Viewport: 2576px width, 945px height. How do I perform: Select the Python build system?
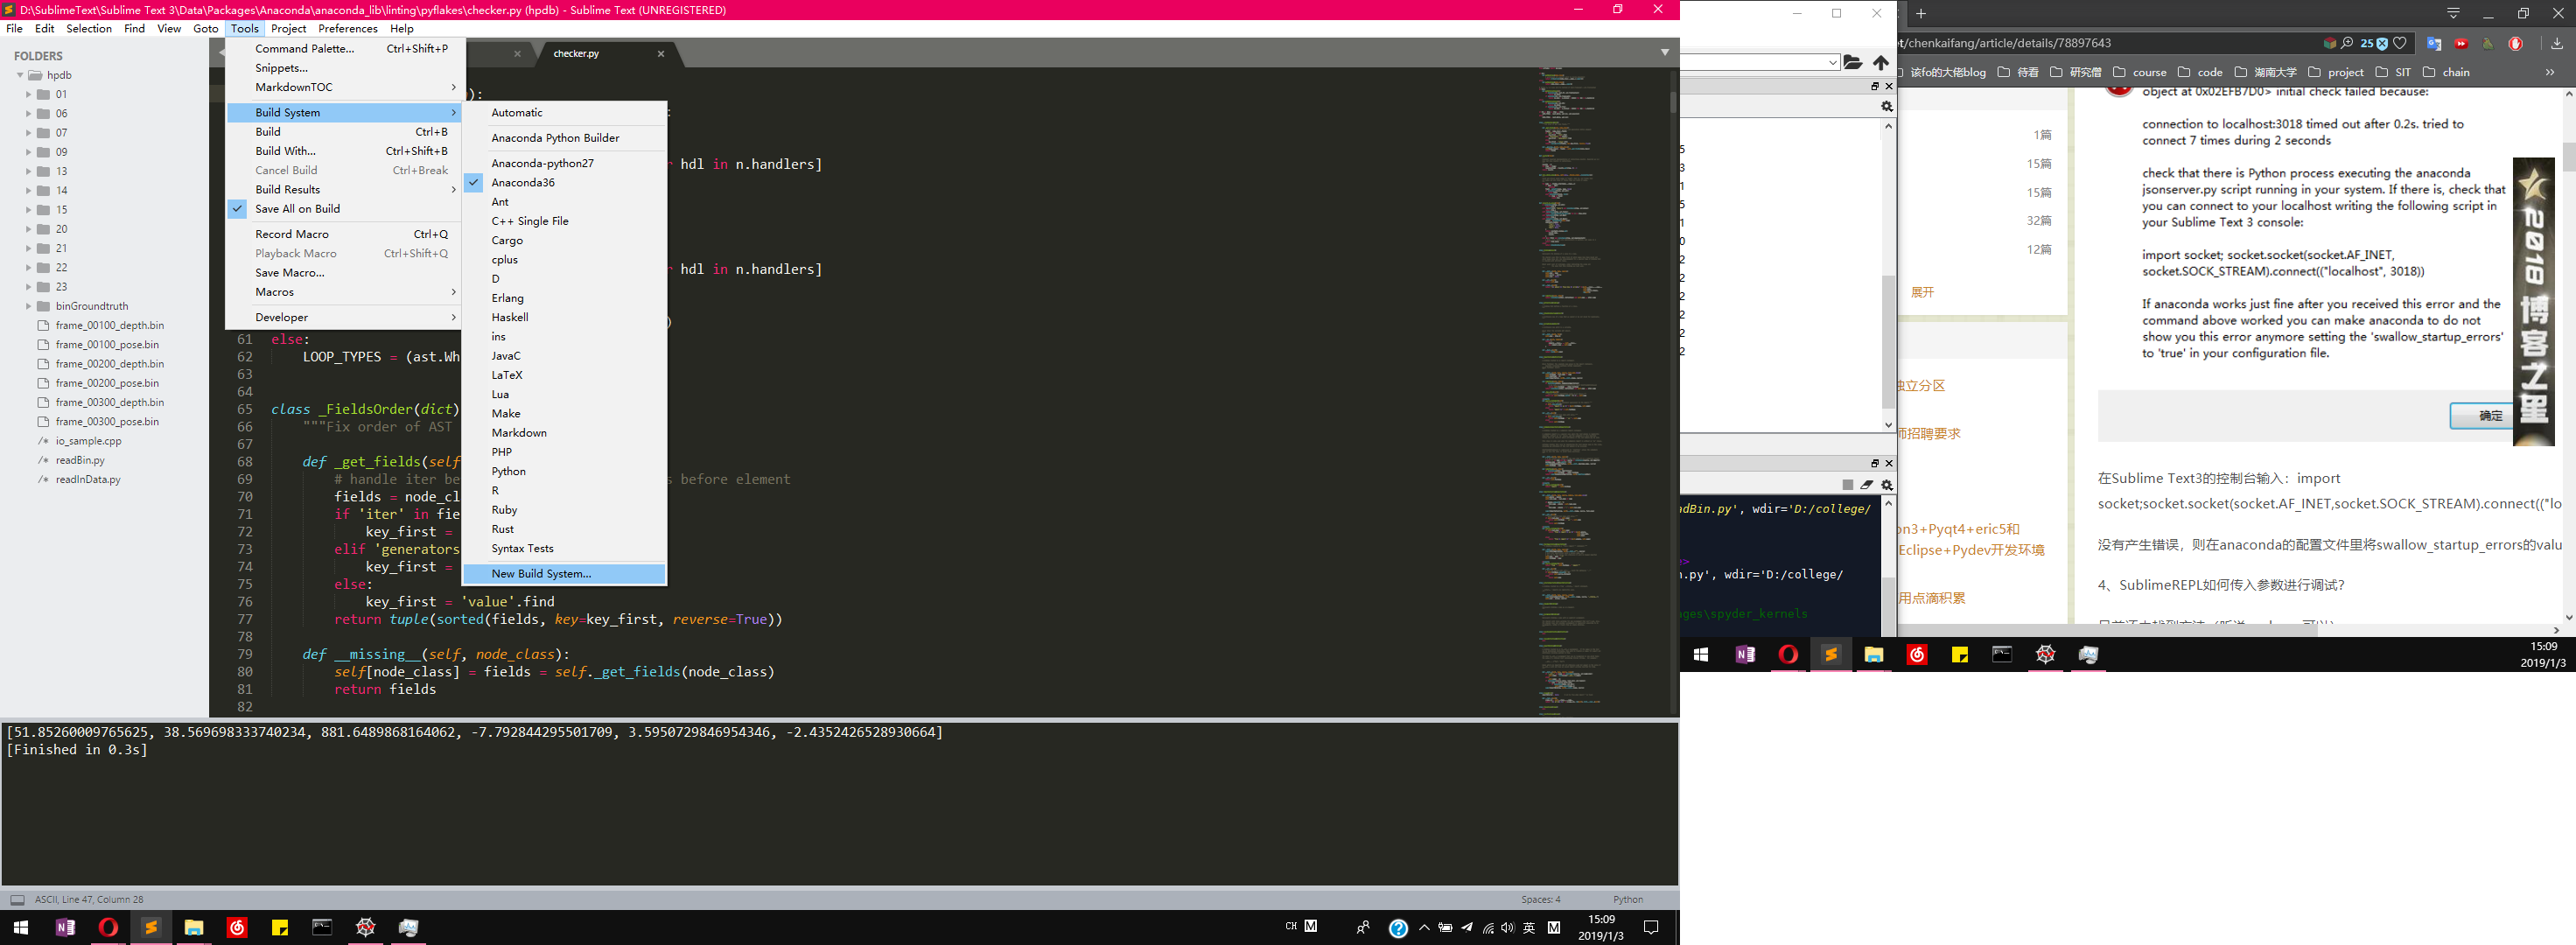(564, 471)
